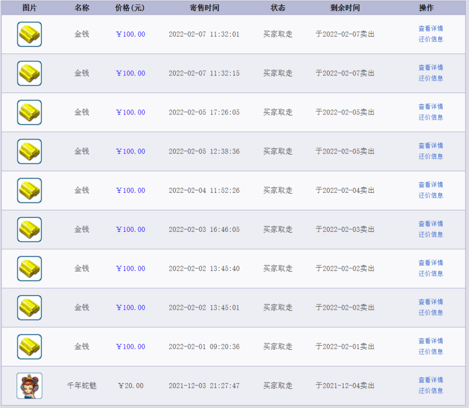Viewport: 469px width, 408px height.
Task: Show 查看详情 for the 11:52:26 listing
Action: (431, 184)
